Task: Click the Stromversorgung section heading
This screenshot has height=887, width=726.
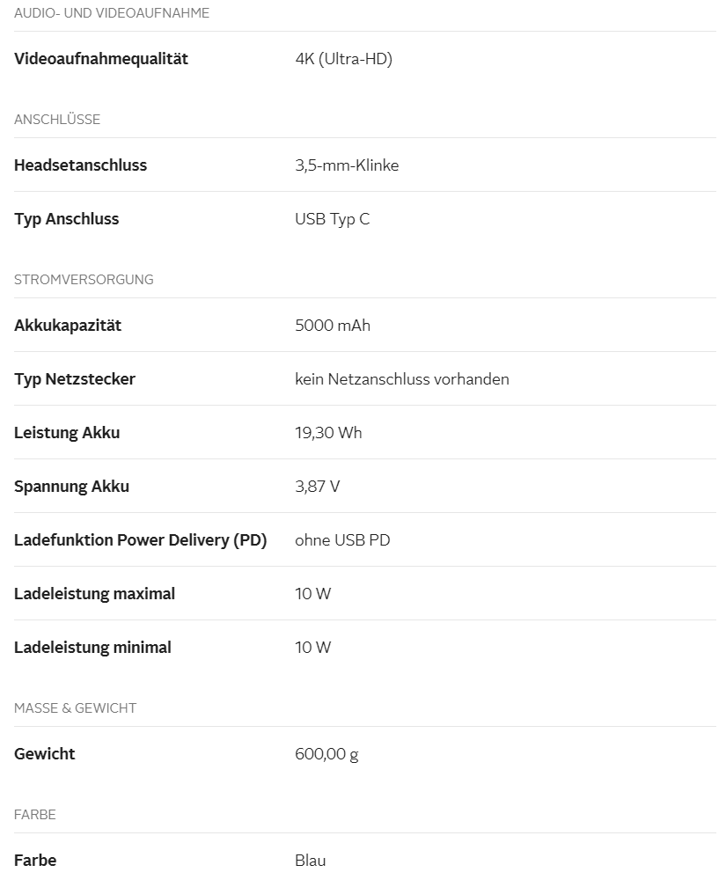Action: pos(84,280)
